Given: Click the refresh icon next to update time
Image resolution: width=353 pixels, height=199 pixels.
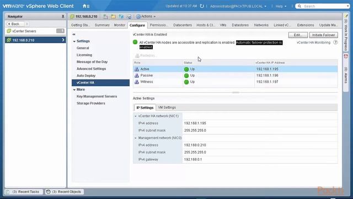Looking at the screenshot, I should [202, 6].
